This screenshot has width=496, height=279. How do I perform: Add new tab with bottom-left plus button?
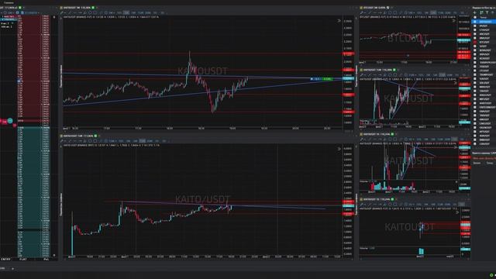(x=12, y=269)
